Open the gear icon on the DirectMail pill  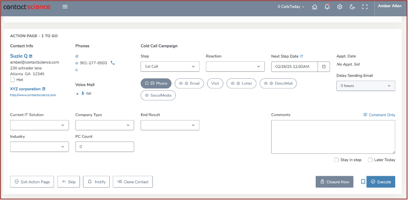click(271, 83)
